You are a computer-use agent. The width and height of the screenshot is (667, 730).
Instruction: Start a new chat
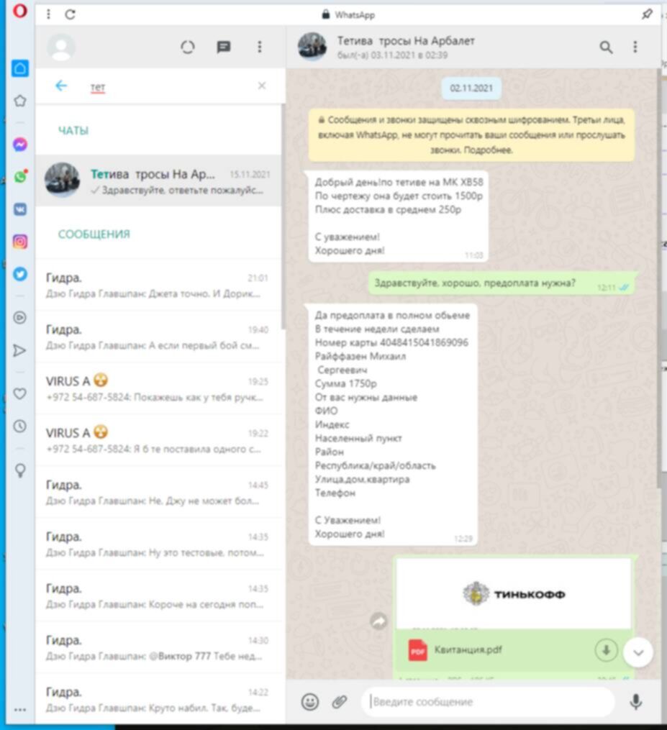tap(224, 47)
